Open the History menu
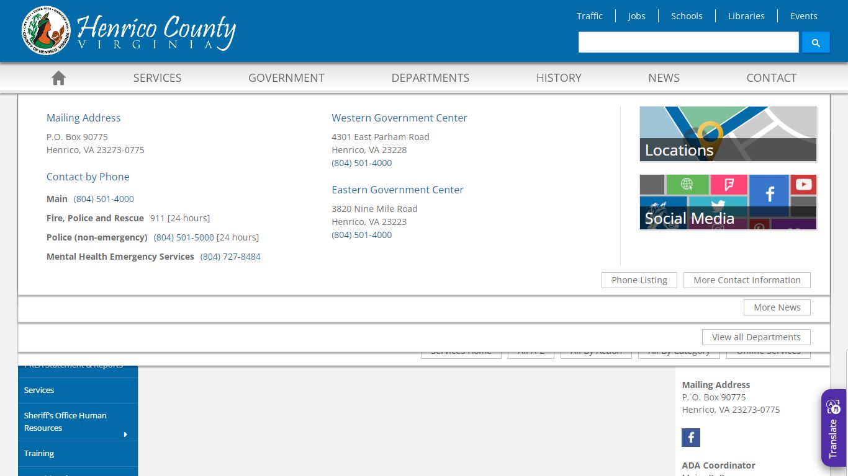Screen dimensions: 848x476 pyautogui.click(x=559, y=77)
